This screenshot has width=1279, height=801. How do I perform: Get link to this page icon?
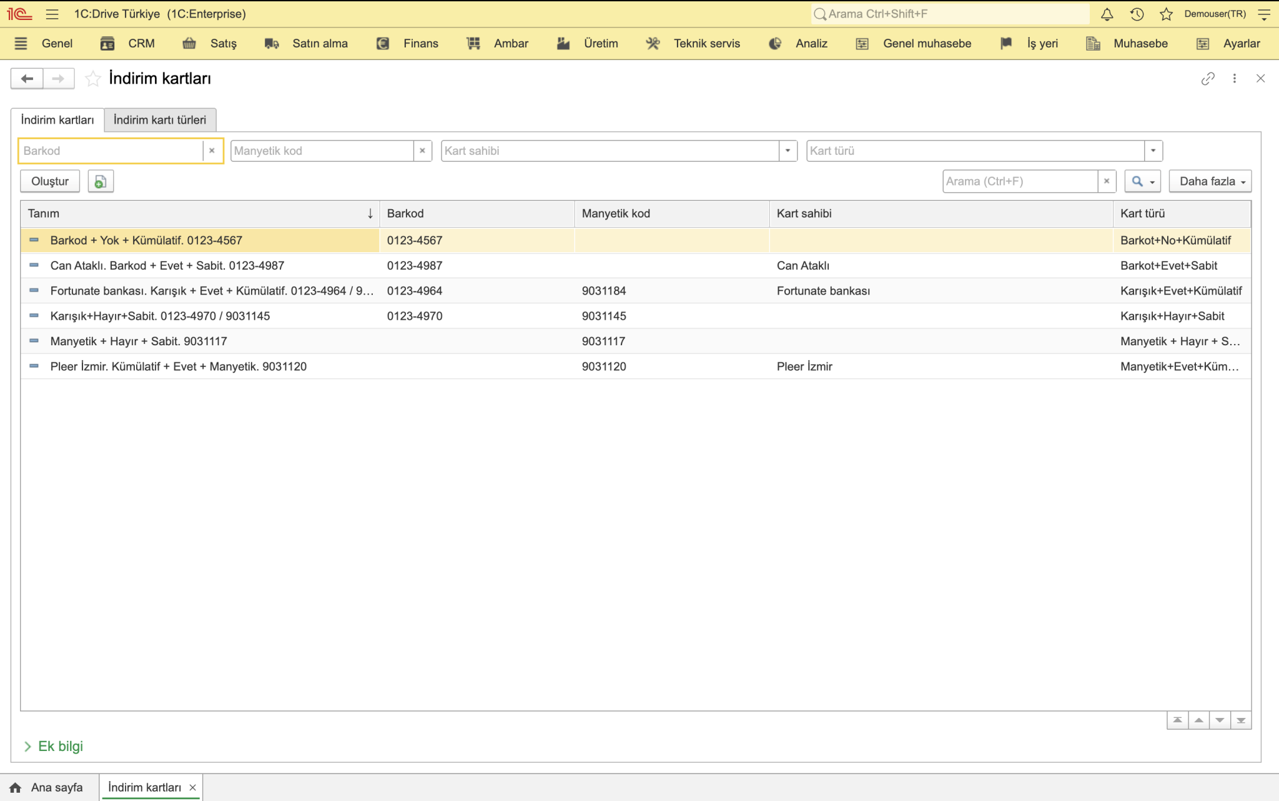coord(1208,79)
